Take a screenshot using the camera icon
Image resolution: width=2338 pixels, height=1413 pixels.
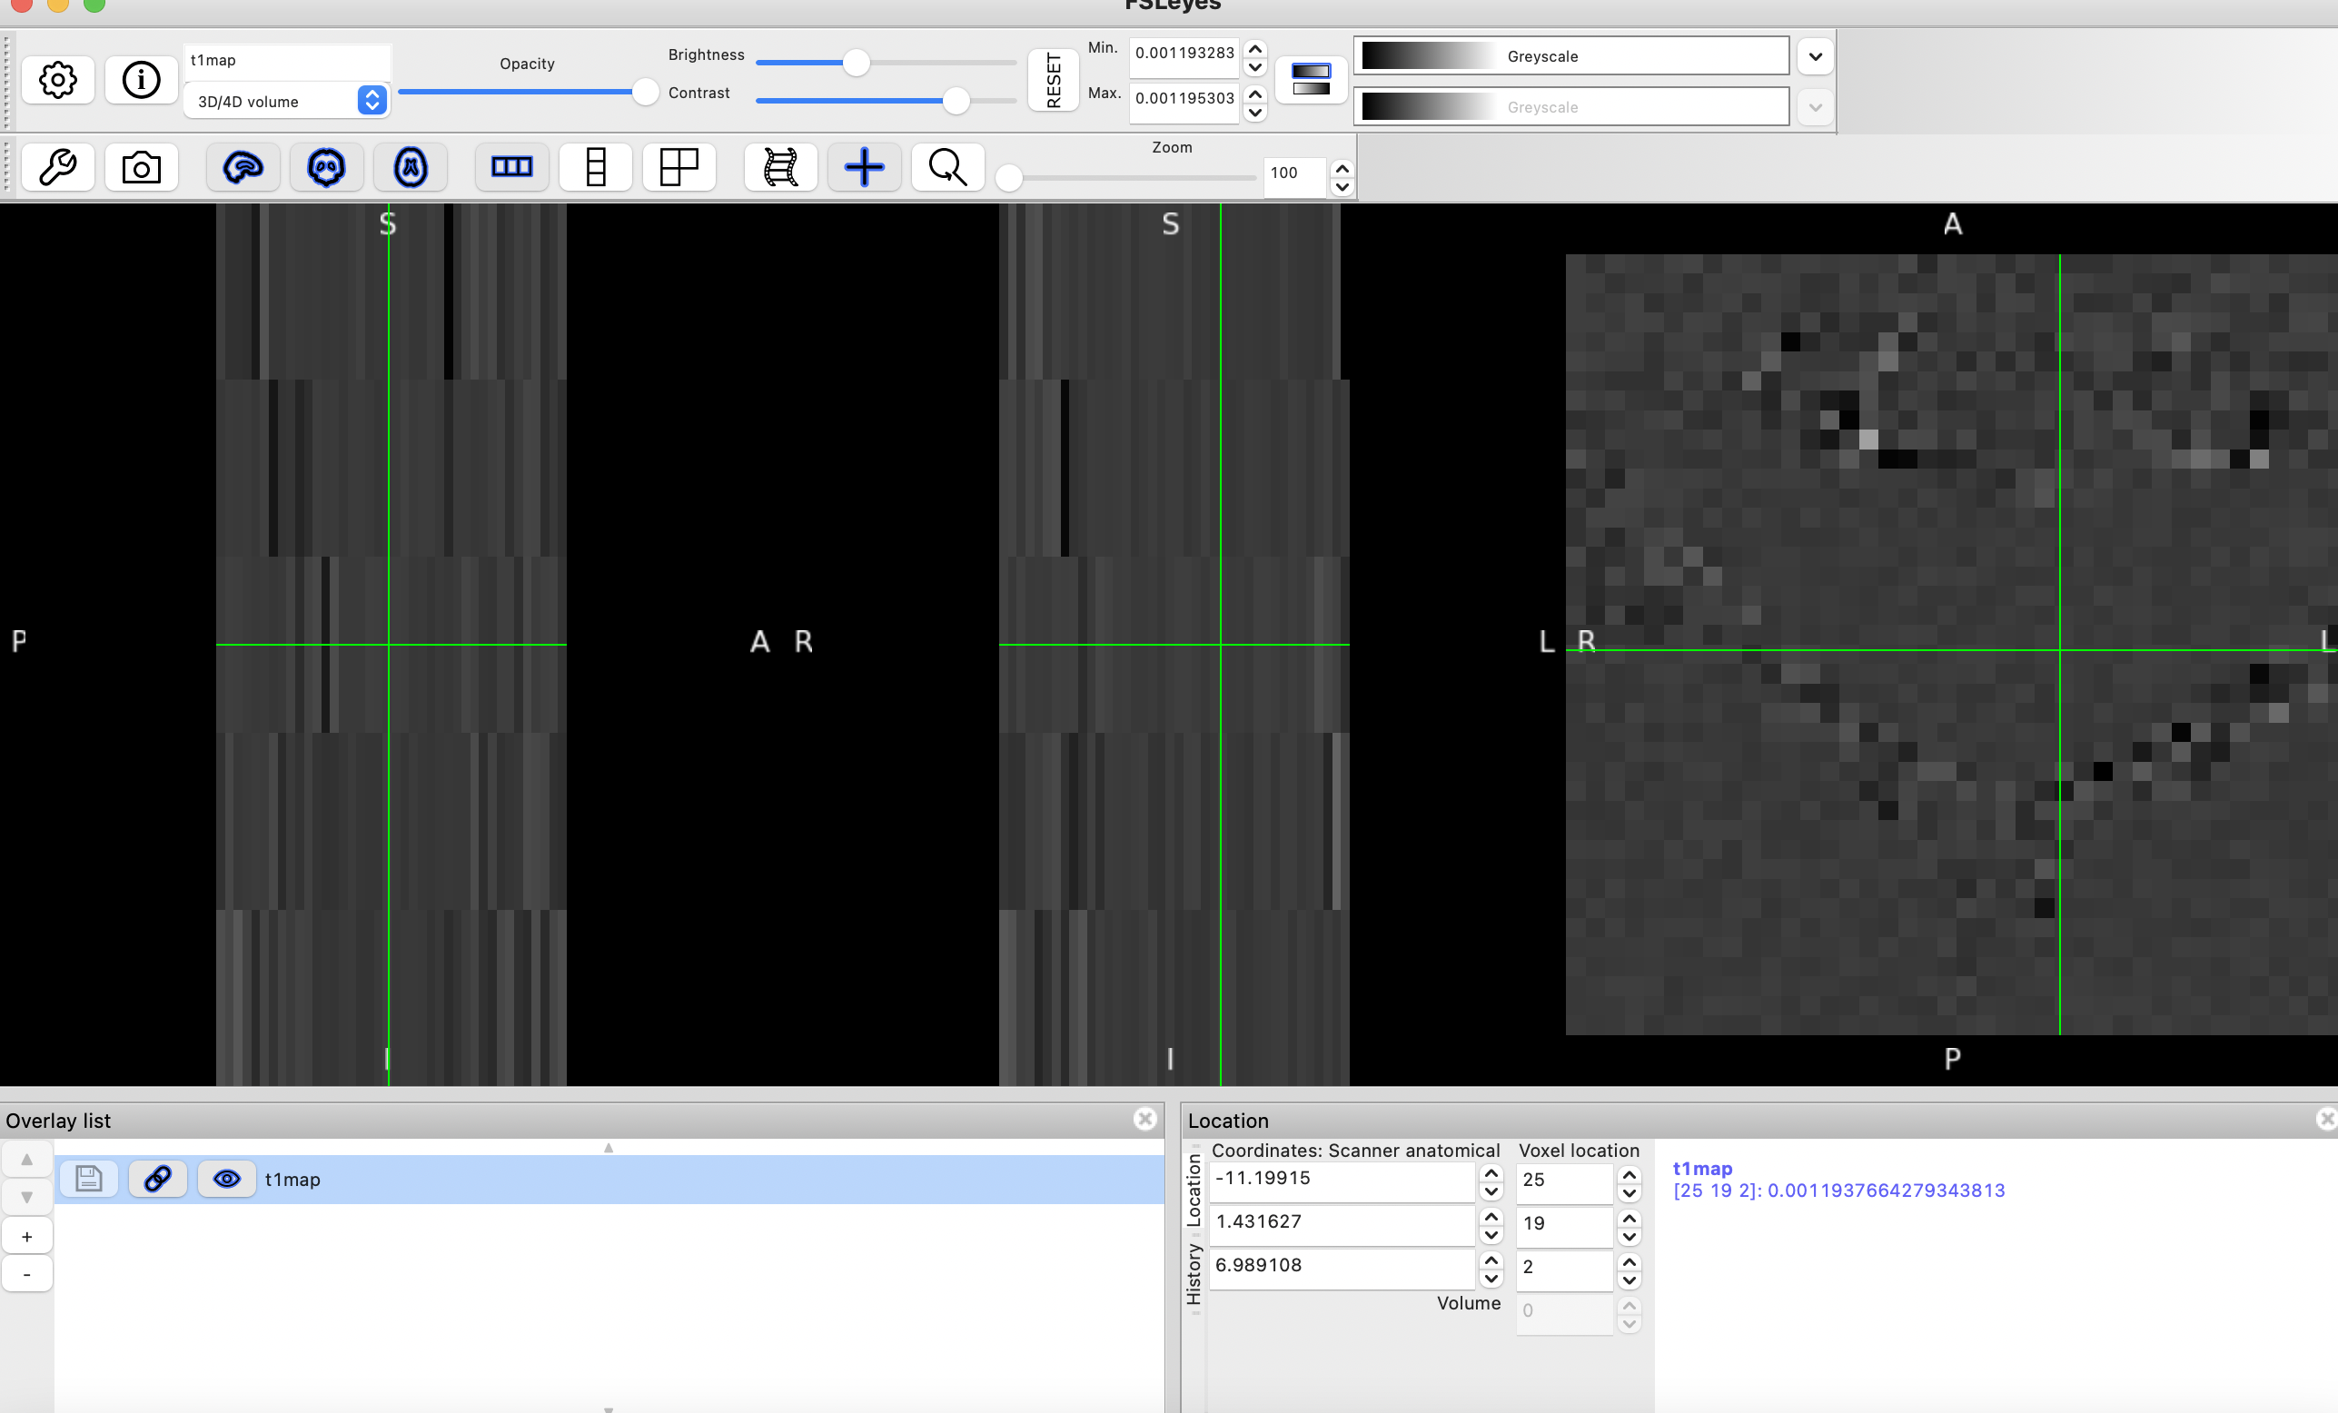click(142, 167)
